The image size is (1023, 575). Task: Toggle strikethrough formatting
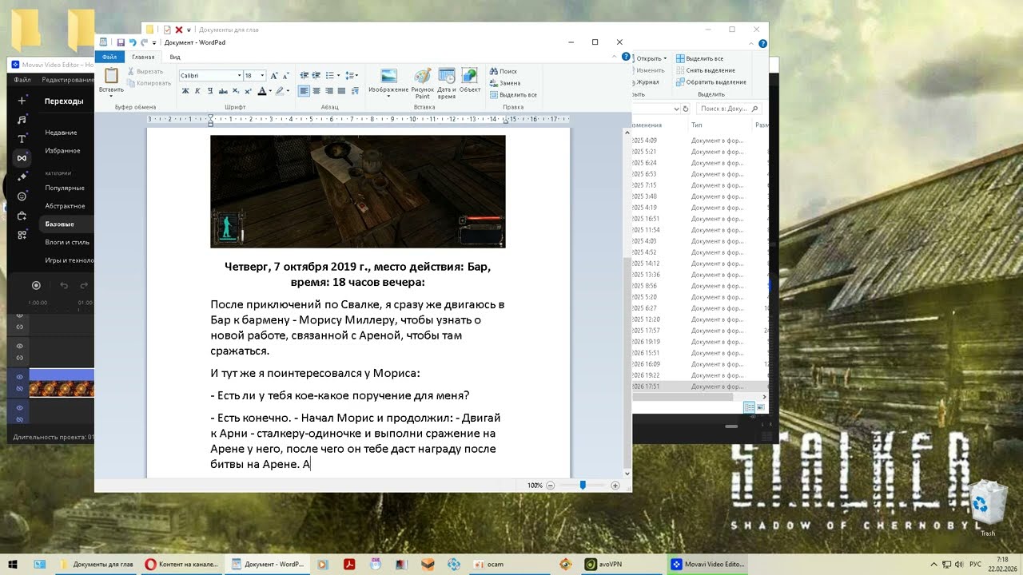click(x=222, y=91)
